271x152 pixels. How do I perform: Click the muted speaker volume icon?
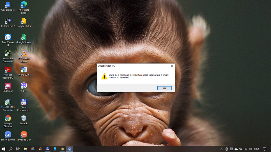(x=250, y=149)
